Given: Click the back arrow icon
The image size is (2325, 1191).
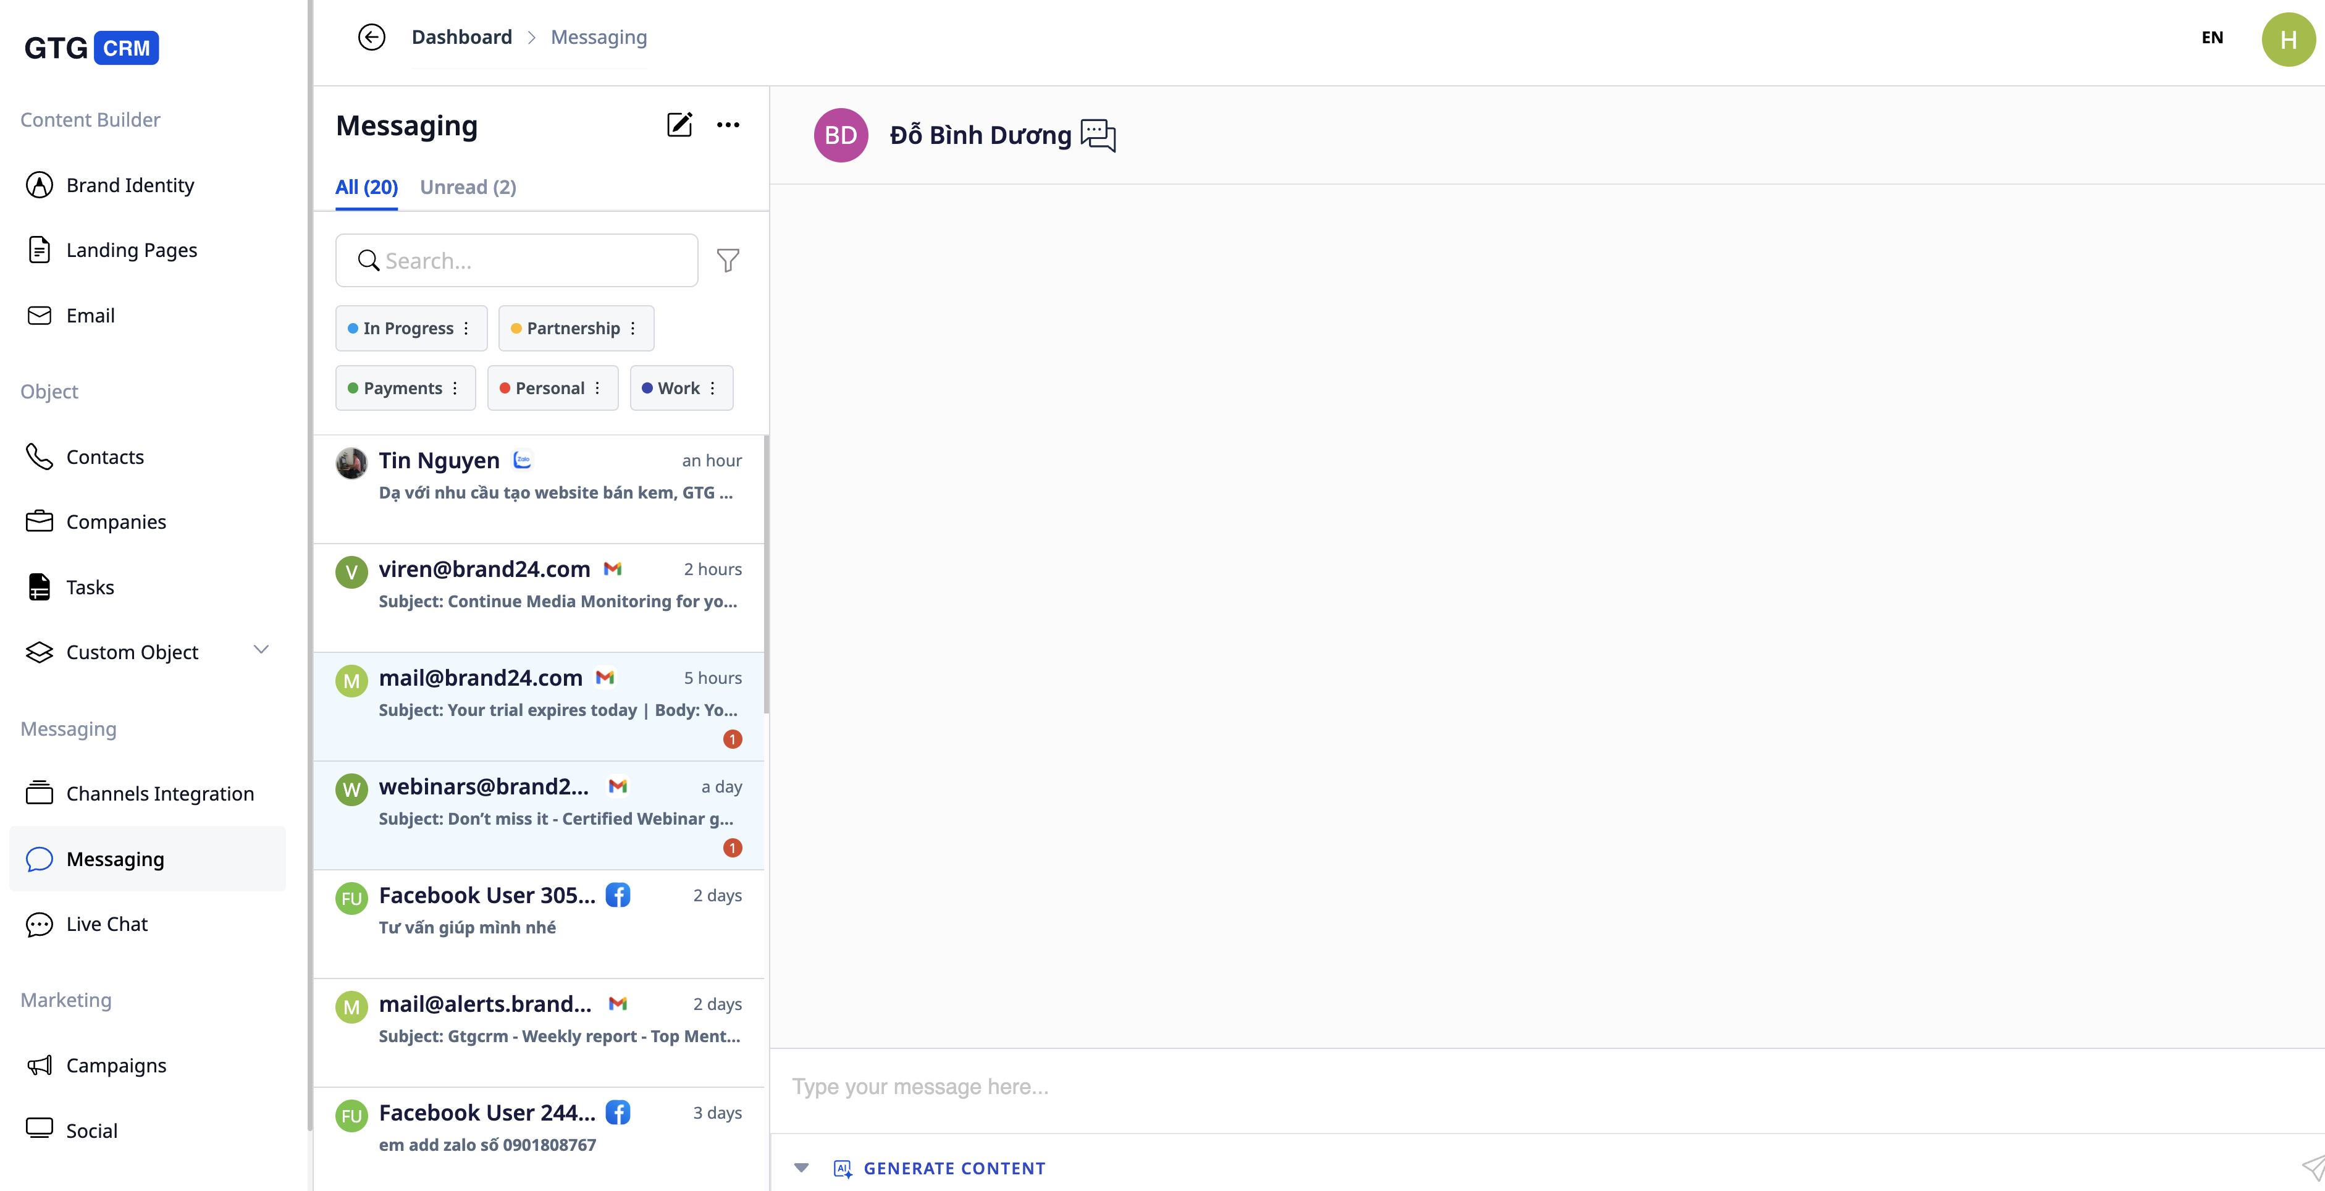Looking at the screenshot, I should 371,37.
